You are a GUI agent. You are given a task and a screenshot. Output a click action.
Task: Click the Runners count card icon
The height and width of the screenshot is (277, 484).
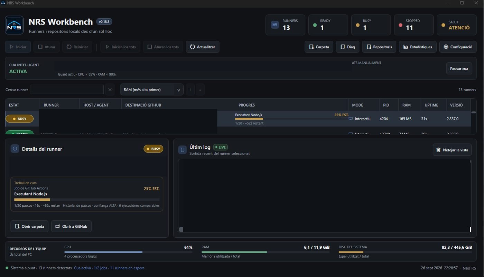[x=275, y=24]
